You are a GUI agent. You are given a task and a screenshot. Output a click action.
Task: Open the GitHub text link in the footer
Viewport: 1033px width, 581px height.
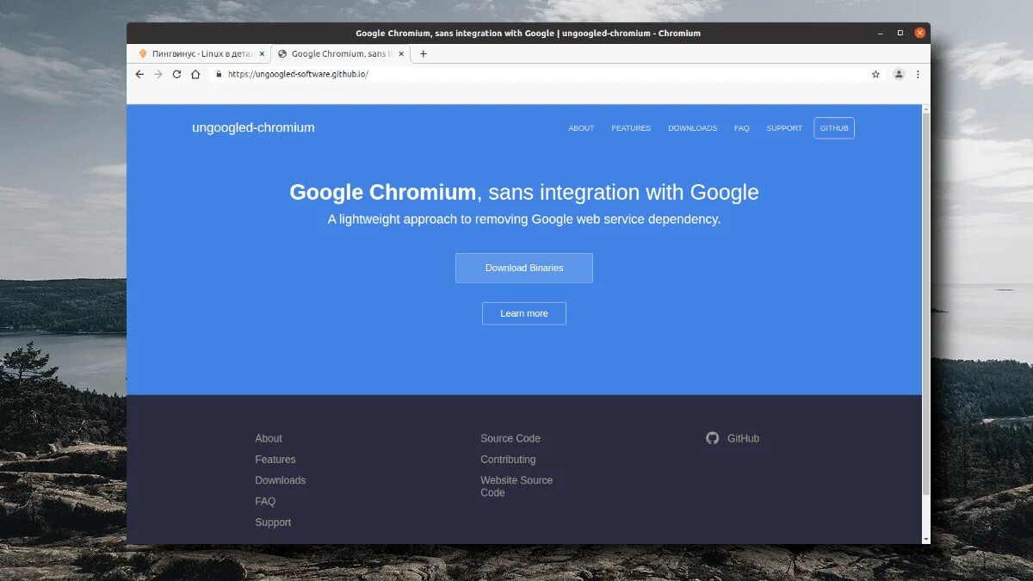[743, 438]
